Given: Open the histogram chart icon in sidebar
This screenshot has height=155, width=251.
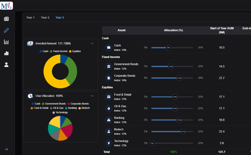Looking at the screenshot, I should pos(6,42).
